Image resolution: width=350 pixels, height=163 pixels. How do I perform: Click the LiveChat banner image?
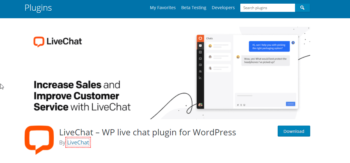[x=167, y=73]
